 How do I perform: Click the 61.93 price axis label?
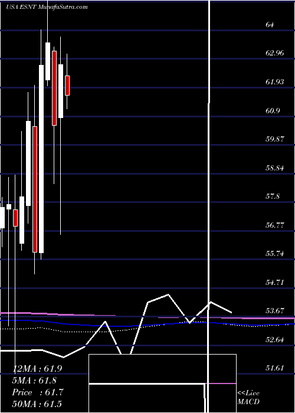pos(275,82)
